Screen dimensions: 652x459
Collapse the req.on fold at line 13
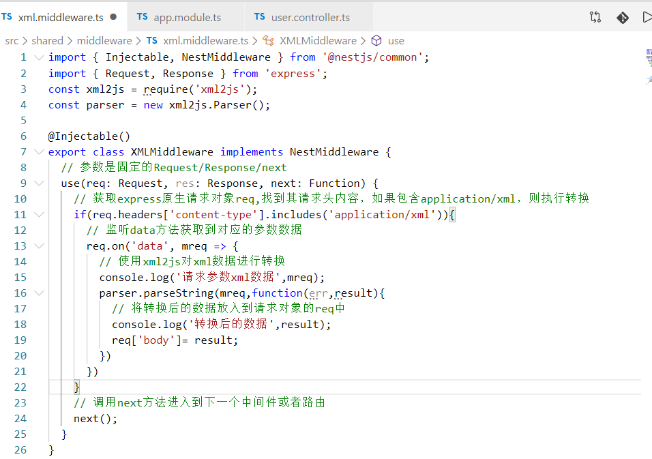tap(39, 246)
